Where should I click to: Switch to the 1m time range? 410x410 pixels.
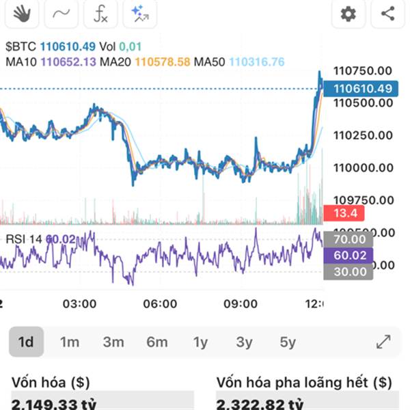tap(70, 342)
